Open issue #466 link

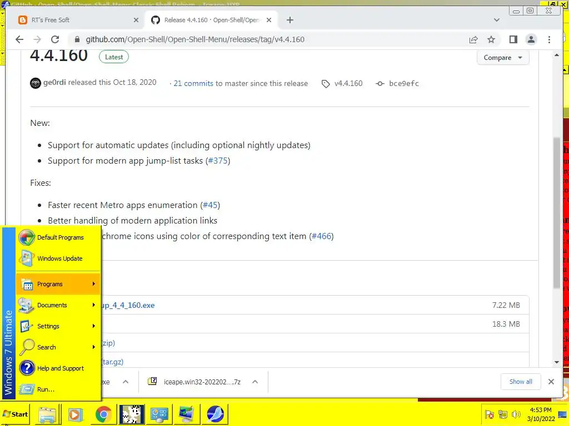pos(321,236)
